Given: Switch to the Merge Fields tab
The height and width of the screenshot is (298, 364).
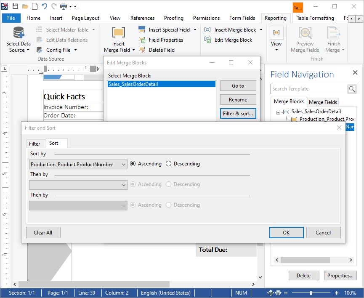Looking at the screenshot, I should click(x=323, y=102).
